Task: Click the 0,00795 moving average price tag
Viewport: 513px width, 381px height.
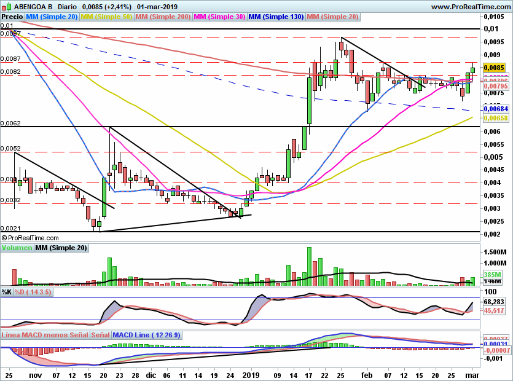Action: pyautogui.click(x=496, y=86)
